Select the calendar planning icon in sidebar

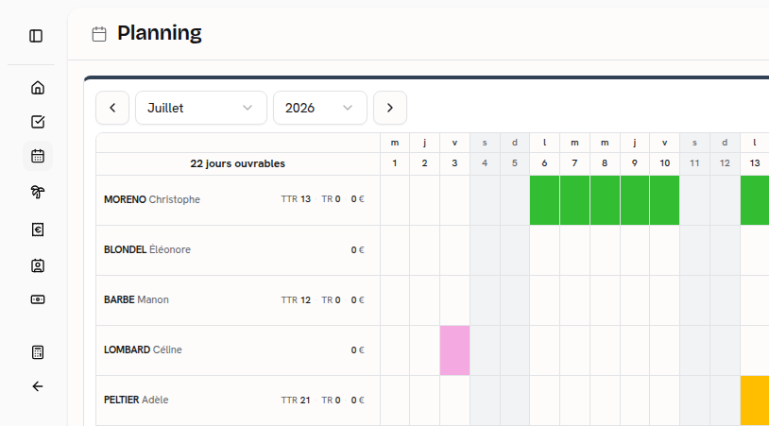pyautogui.click(x=38, y=157)
